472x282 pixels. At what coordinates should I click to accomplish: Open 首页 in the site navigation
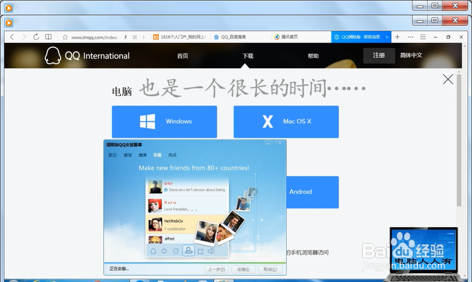(182, 56)
